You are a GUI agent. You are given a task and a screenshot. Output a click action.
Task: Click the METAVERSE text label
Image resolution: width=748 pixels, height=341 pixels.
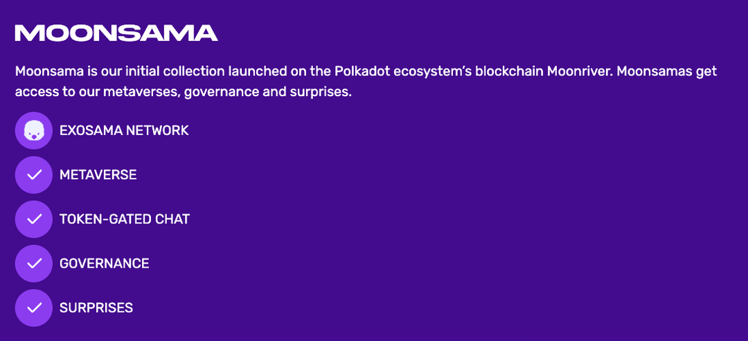click(x=98, y=175)
